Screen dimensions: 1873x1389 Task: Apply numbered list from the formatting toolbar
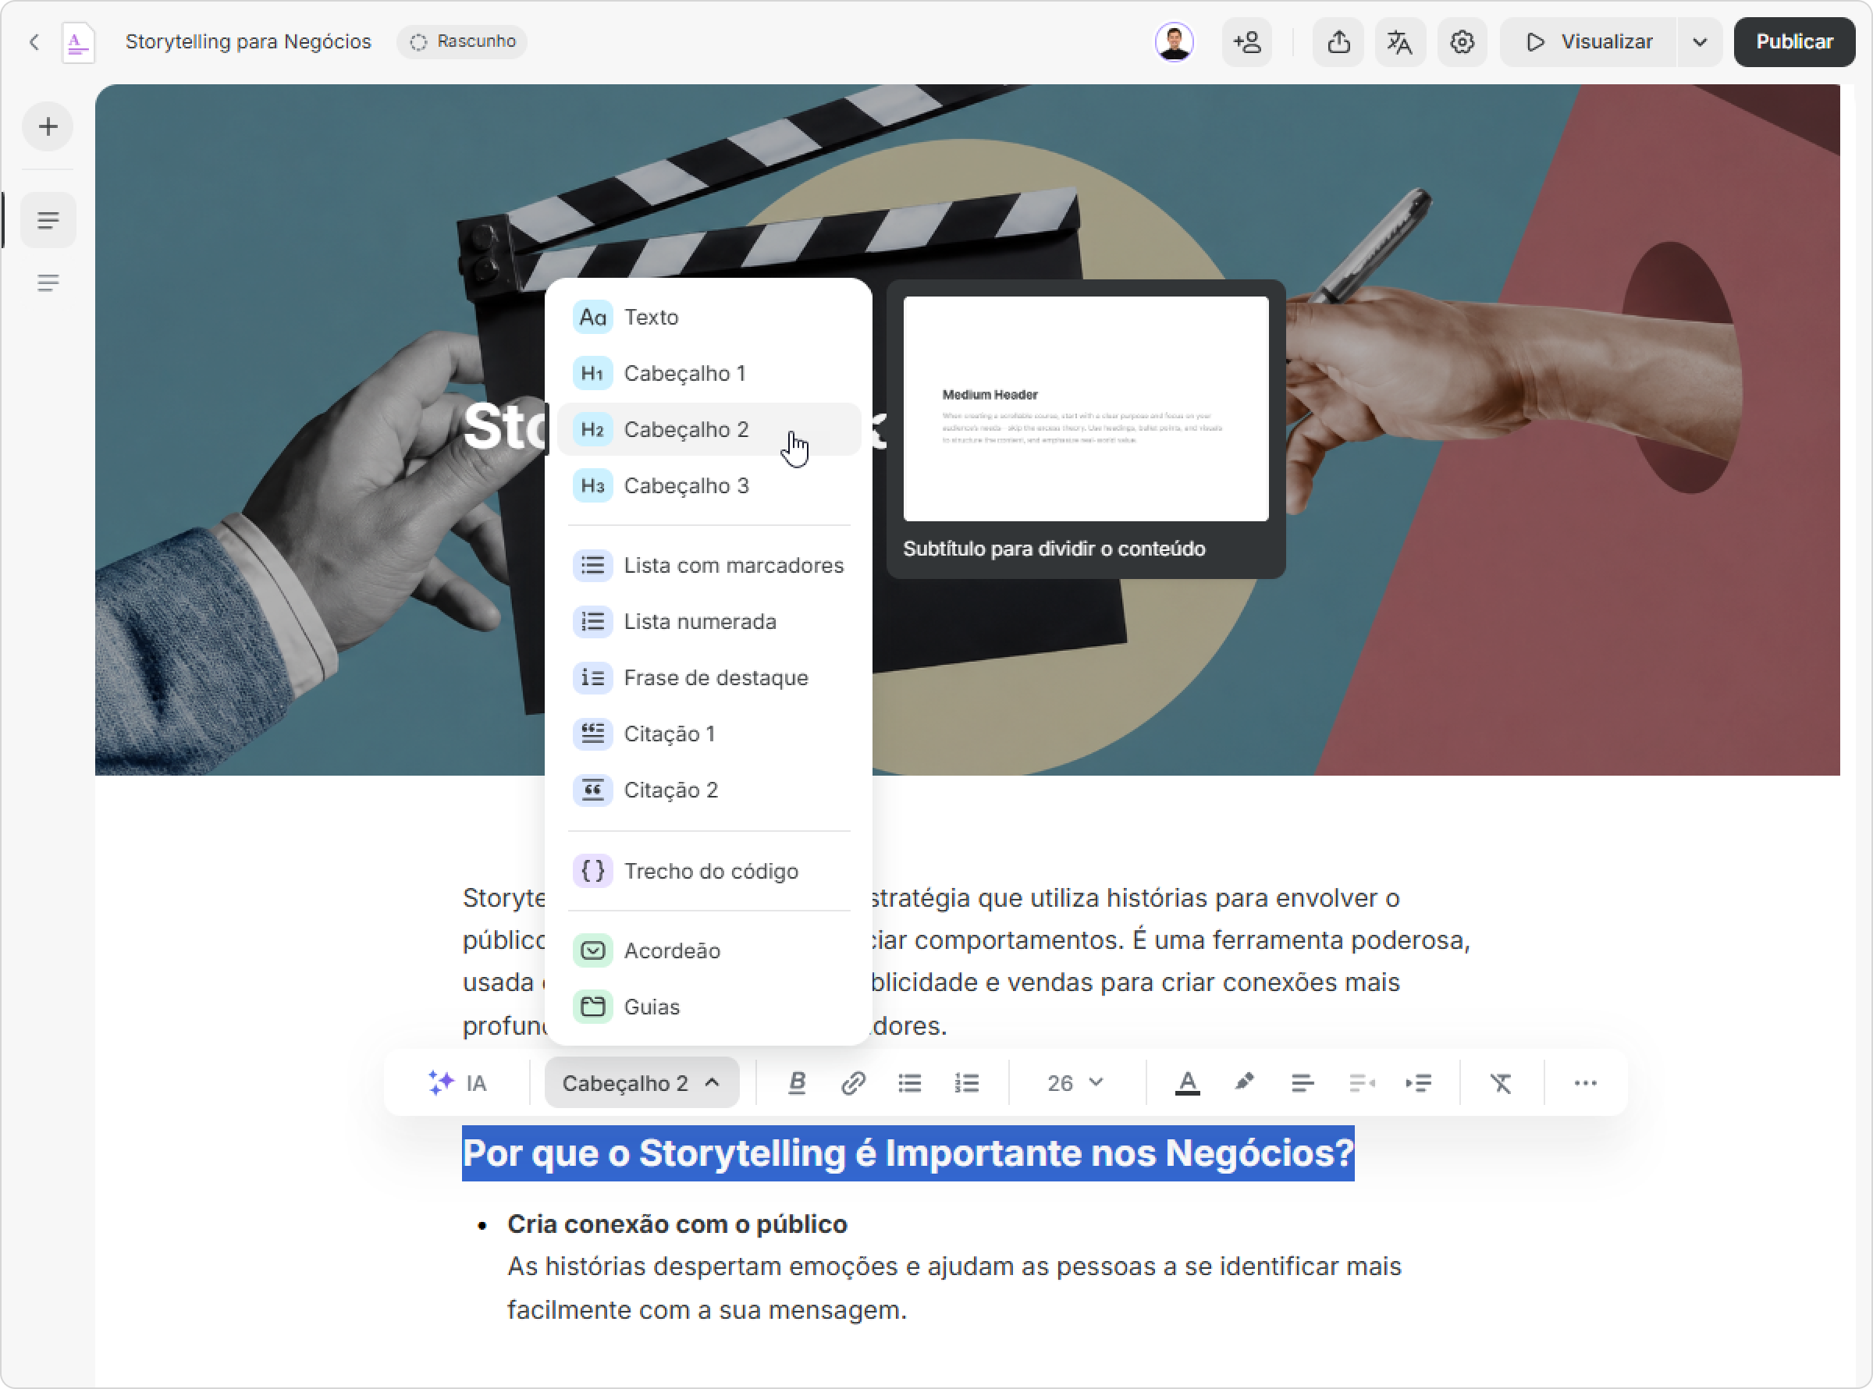(967, 1083)
